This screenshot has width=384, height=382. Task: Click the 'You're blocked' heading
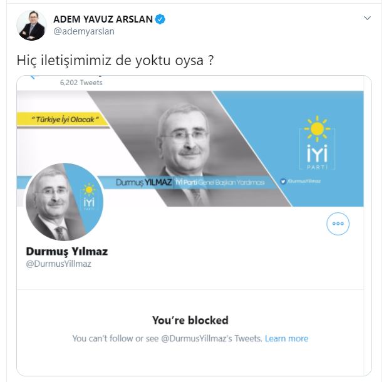[190, 320]
